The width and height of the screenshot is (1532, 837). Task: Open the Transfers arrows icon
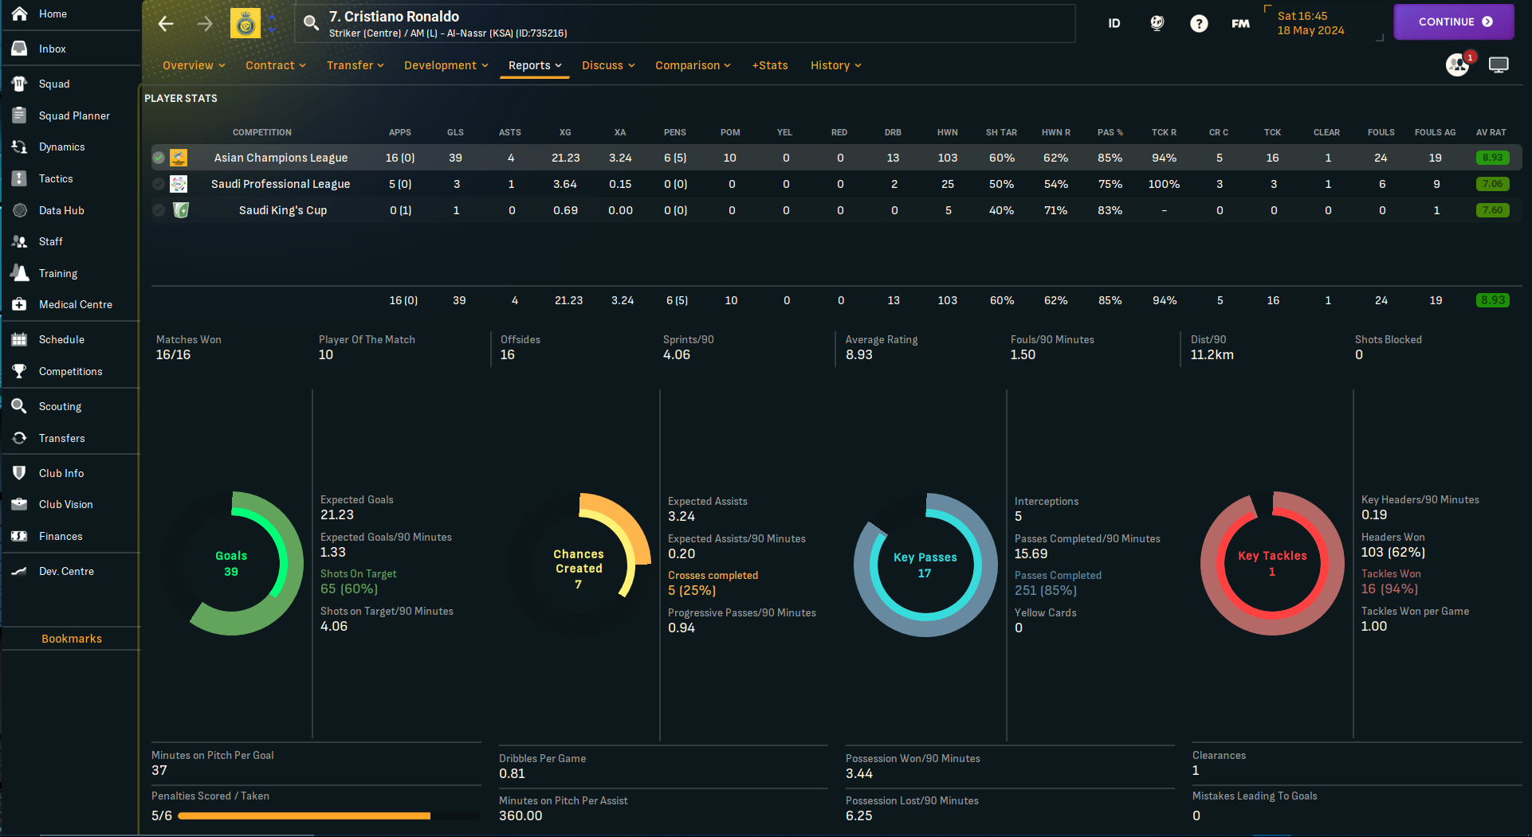20,438
